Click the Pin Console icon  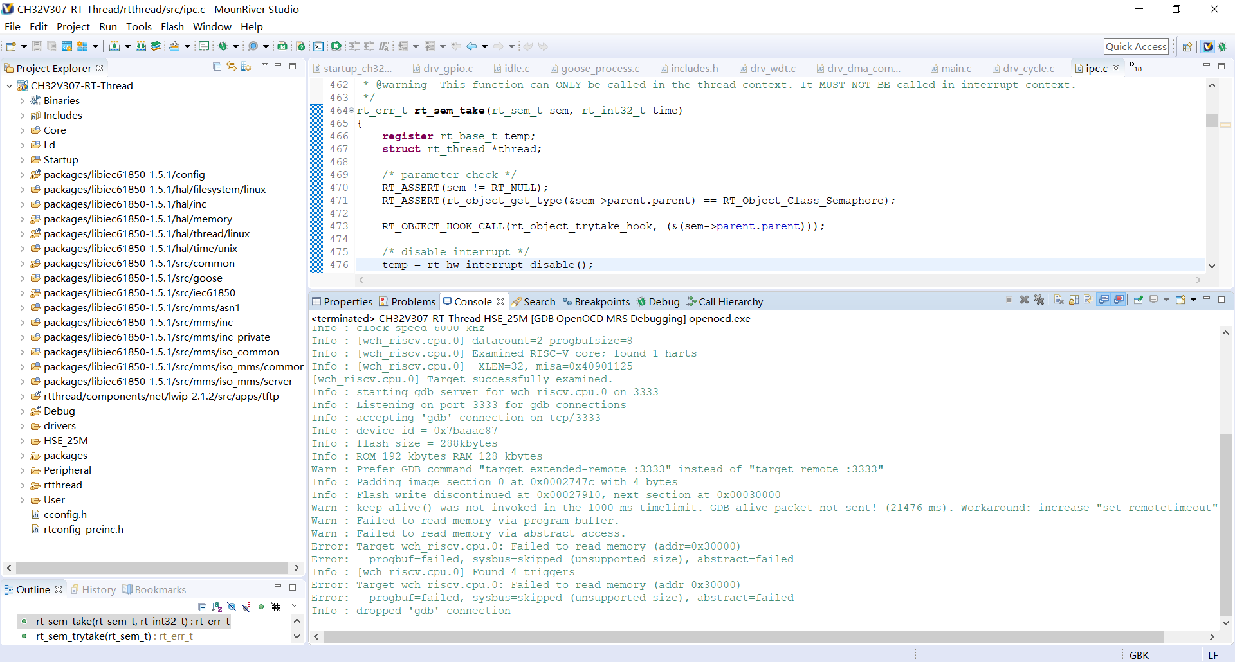[x=1139, y=300]
